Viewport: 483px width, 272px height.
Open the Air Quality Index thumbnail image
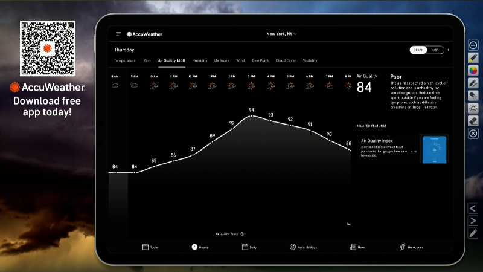(x=434, y=149)
